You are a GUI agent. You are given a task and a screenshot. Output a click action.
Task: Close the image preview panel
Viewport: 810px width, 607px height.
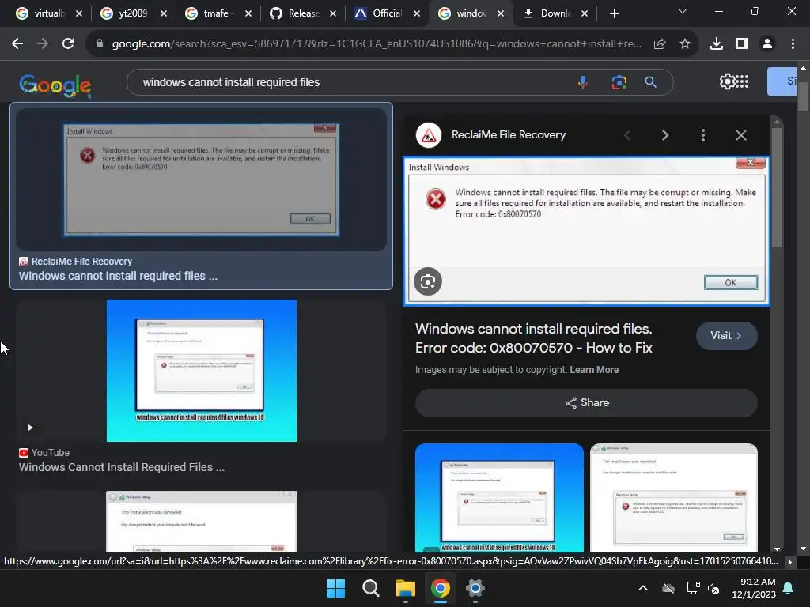pos(740,135)
